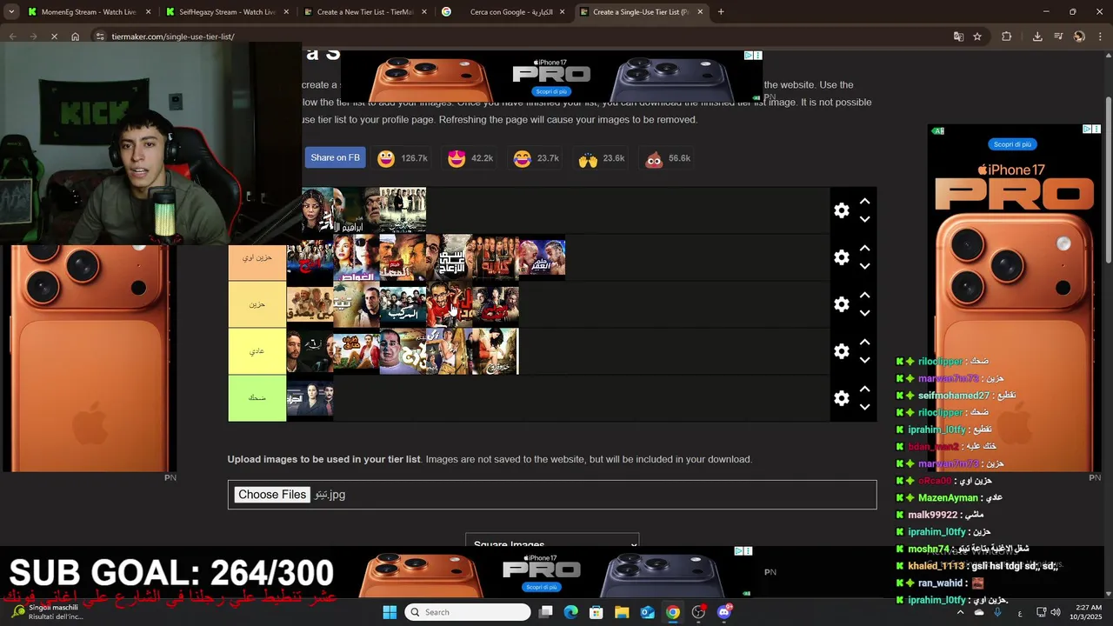
Task: Click the translate page icon
Action: [958, 37]
